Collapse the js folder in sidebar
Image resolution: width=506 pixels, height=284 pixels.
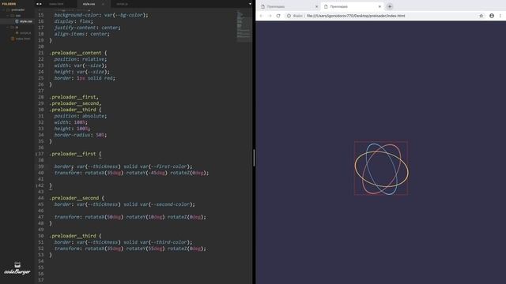pyautogui.click(x=8, y=27)
